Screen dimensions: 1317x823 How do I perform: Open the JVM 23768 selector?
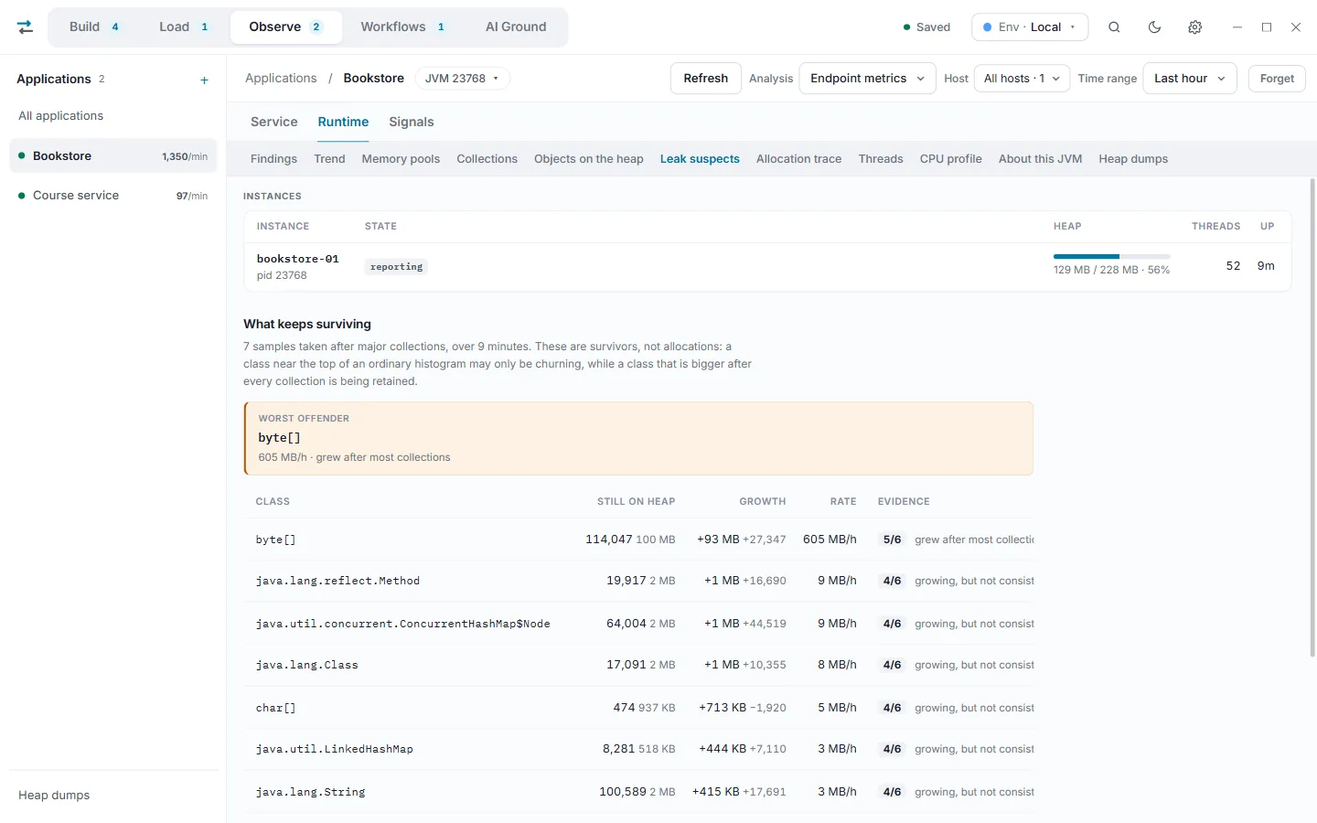[462, 79]
